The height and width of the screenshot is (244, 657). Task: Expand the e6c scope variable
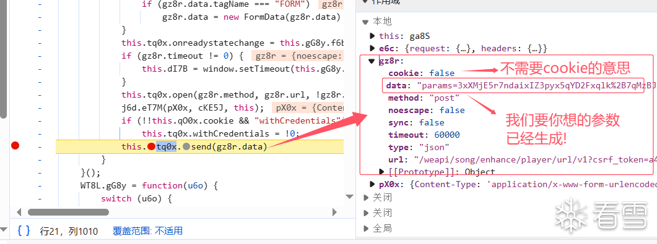372,48
